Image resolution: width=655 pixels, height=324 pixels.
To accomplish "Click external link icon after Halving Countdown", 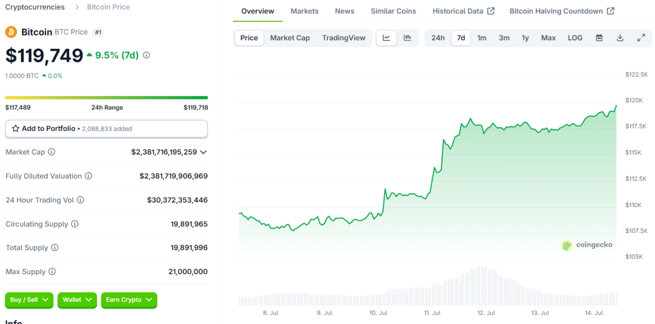I will tap(611, 11).
